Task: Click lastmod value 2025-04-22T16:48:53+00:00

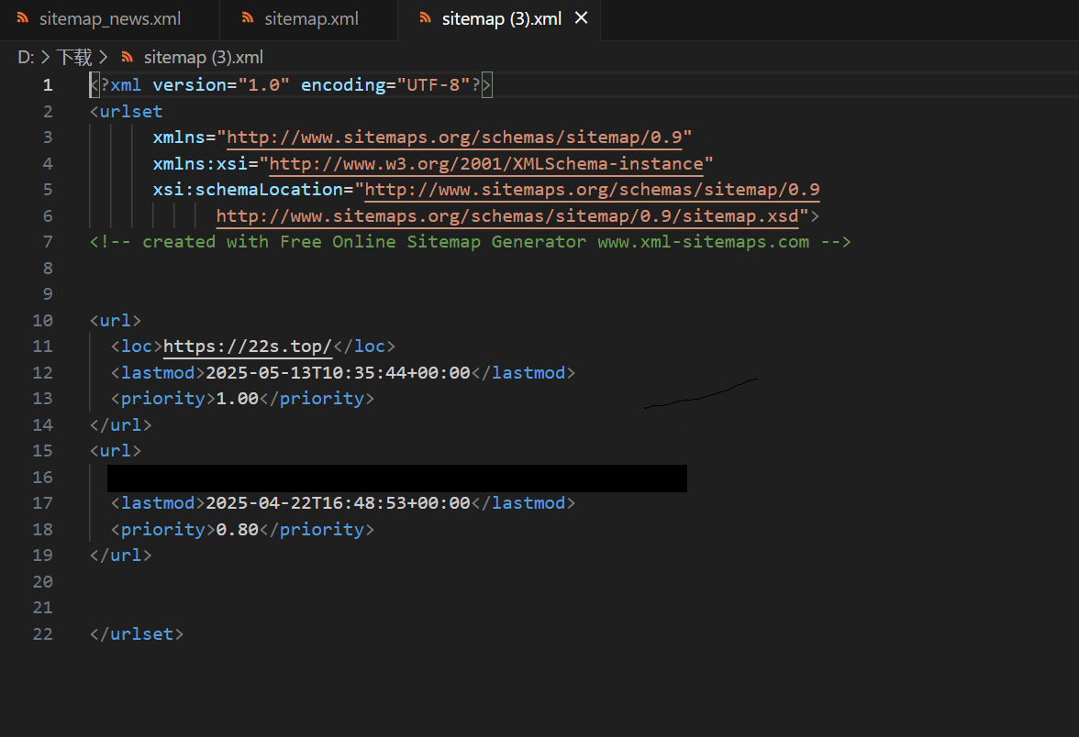Action: tap(338, 503)
